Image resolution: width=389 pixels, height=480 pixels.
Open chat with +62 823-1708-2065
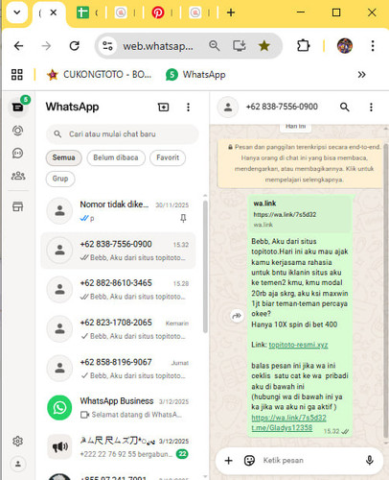(x=118, y=329)
